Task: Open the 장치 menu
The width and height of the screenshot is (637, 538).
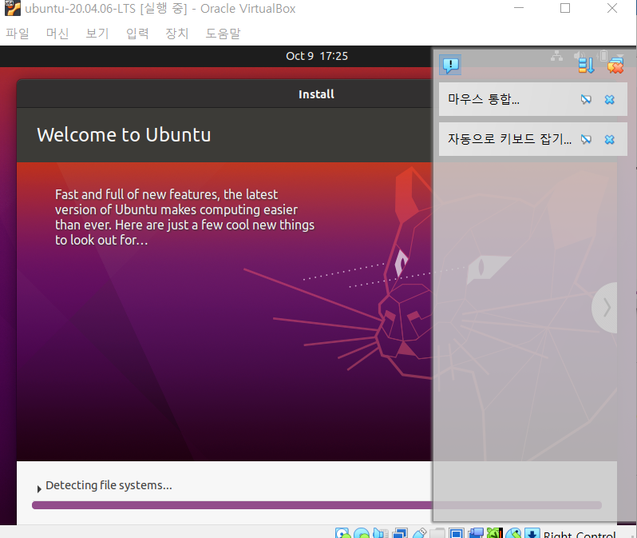Action: (177, 34)
